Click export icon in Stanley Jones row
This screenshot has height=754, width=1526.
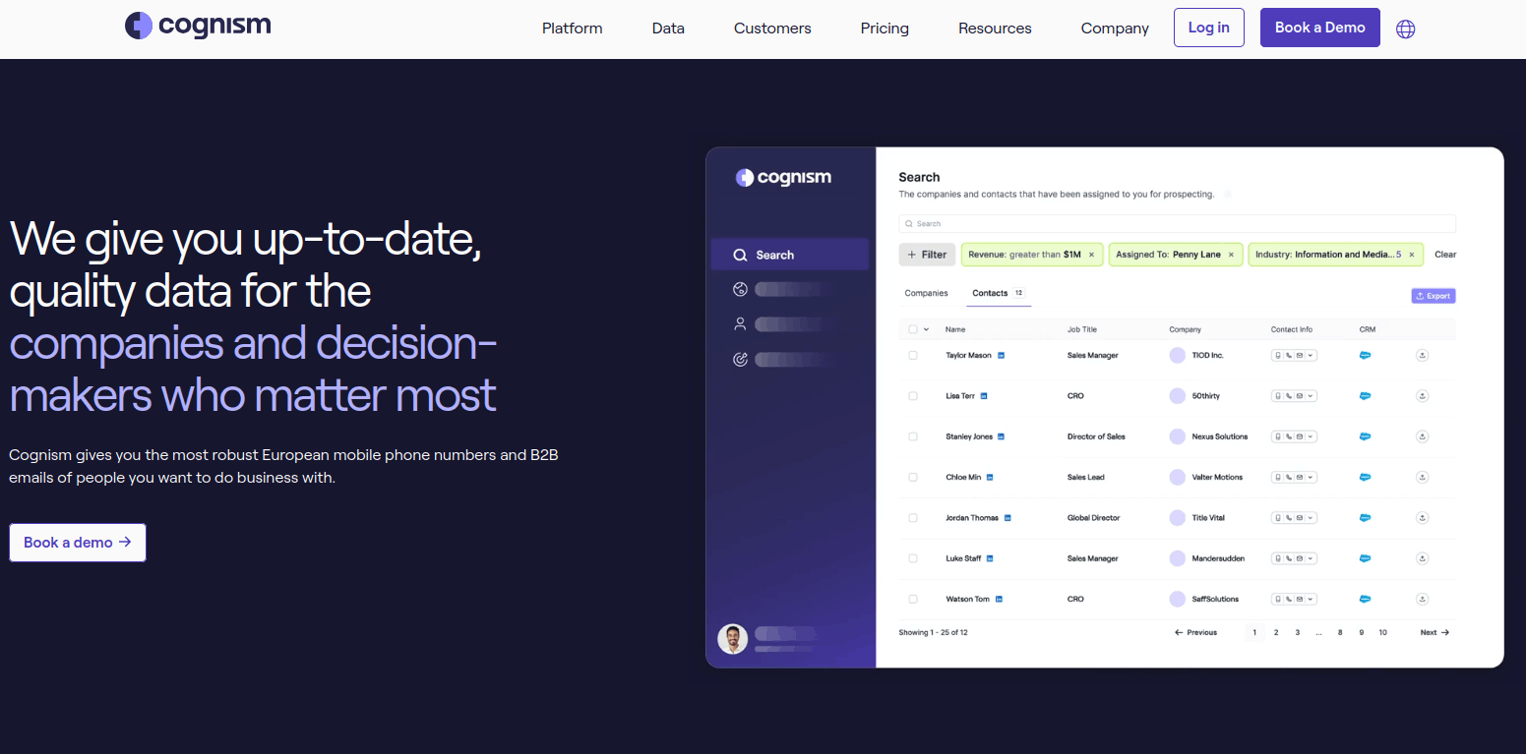1422,436
